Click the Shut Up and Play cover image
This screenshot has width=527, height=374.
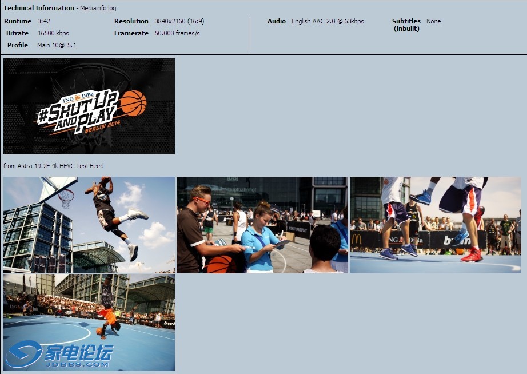tap(89, 106)
